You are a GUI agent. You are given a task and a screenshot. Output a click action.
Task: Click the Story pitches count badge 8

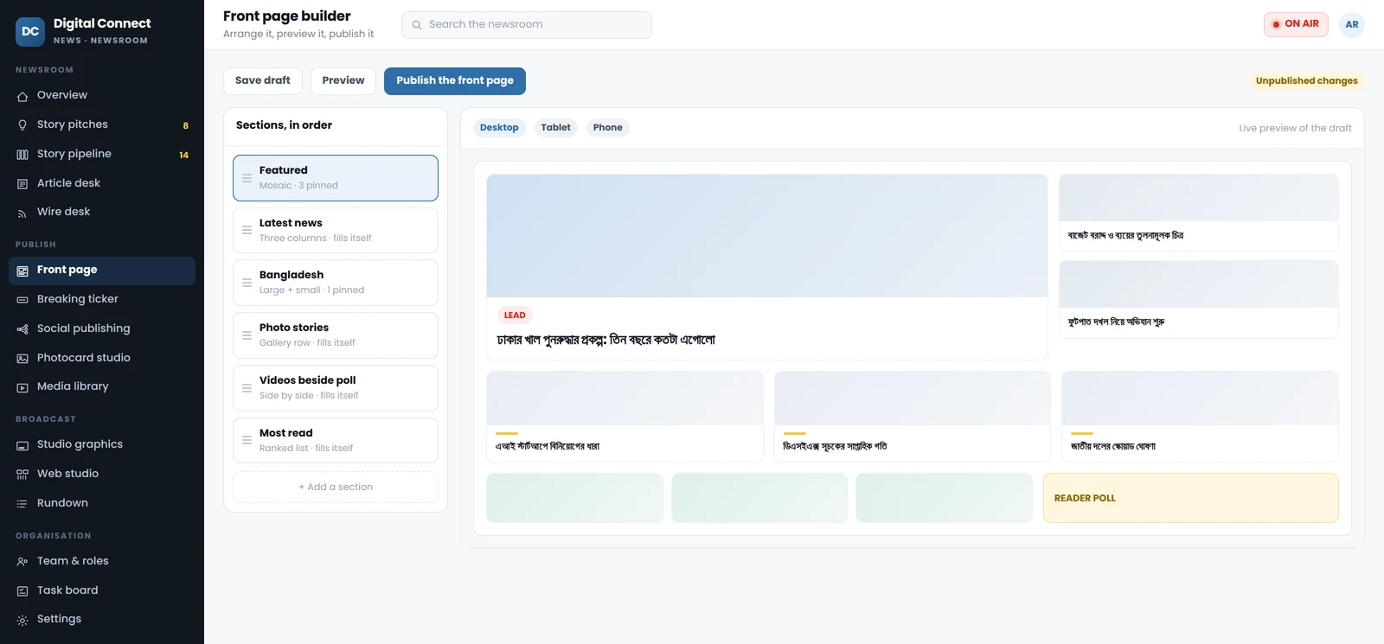click(x=185, y=126)
